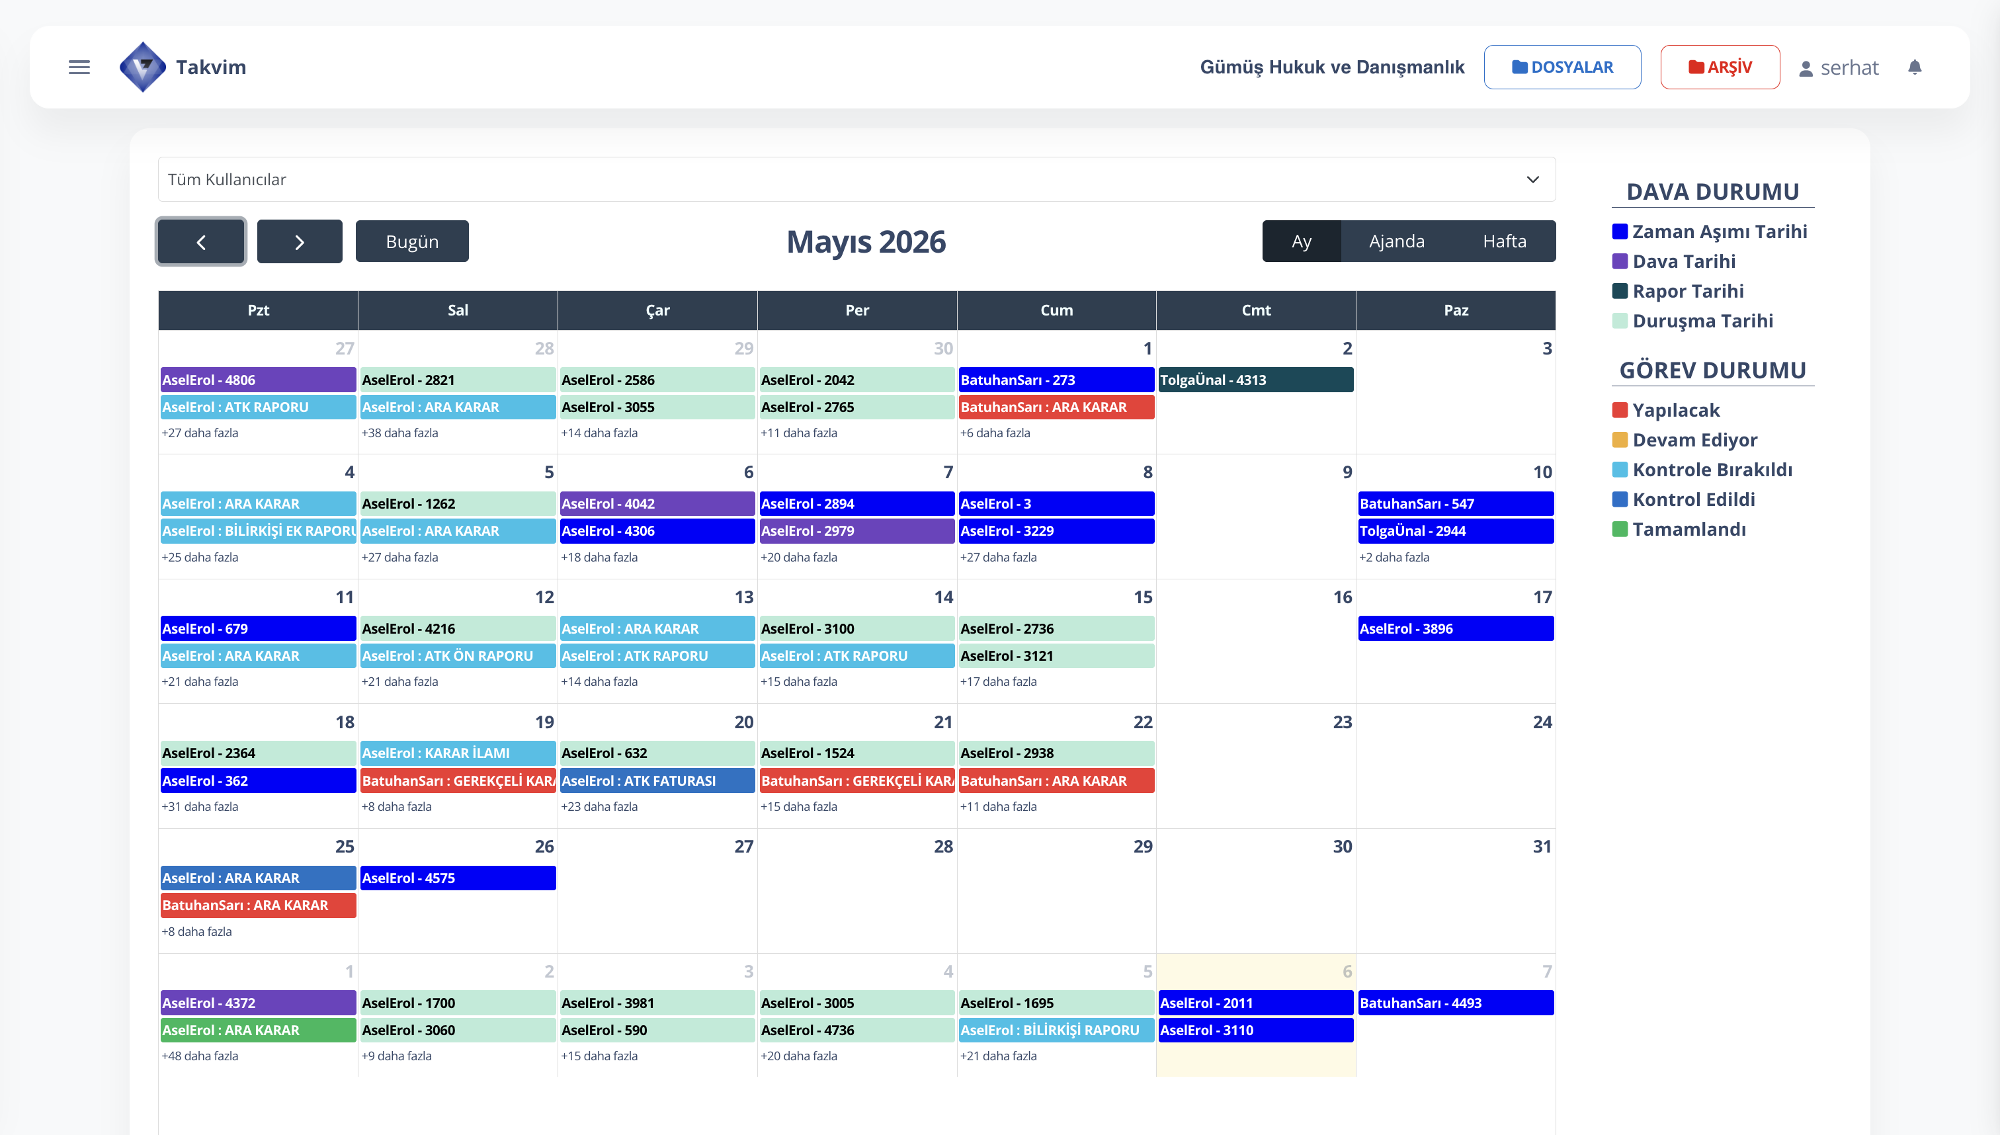Open event TolgaÜnal - 4313
Image resolution: width=2000 pixels, height=1135 pixels.
click(x=1255, y=380)
